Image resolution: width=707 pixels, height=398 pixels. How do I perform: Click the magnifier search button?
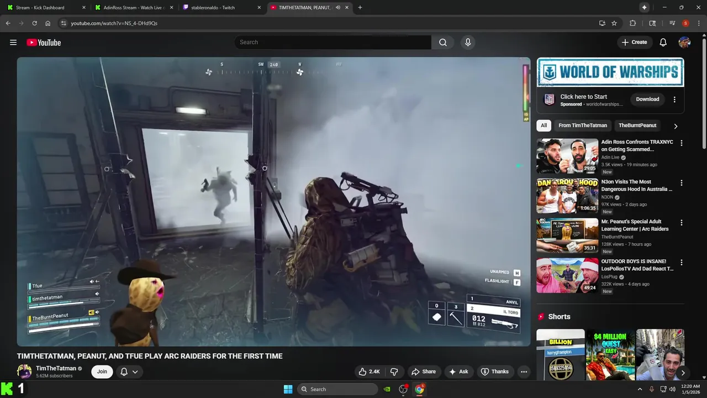pos(443,42)
